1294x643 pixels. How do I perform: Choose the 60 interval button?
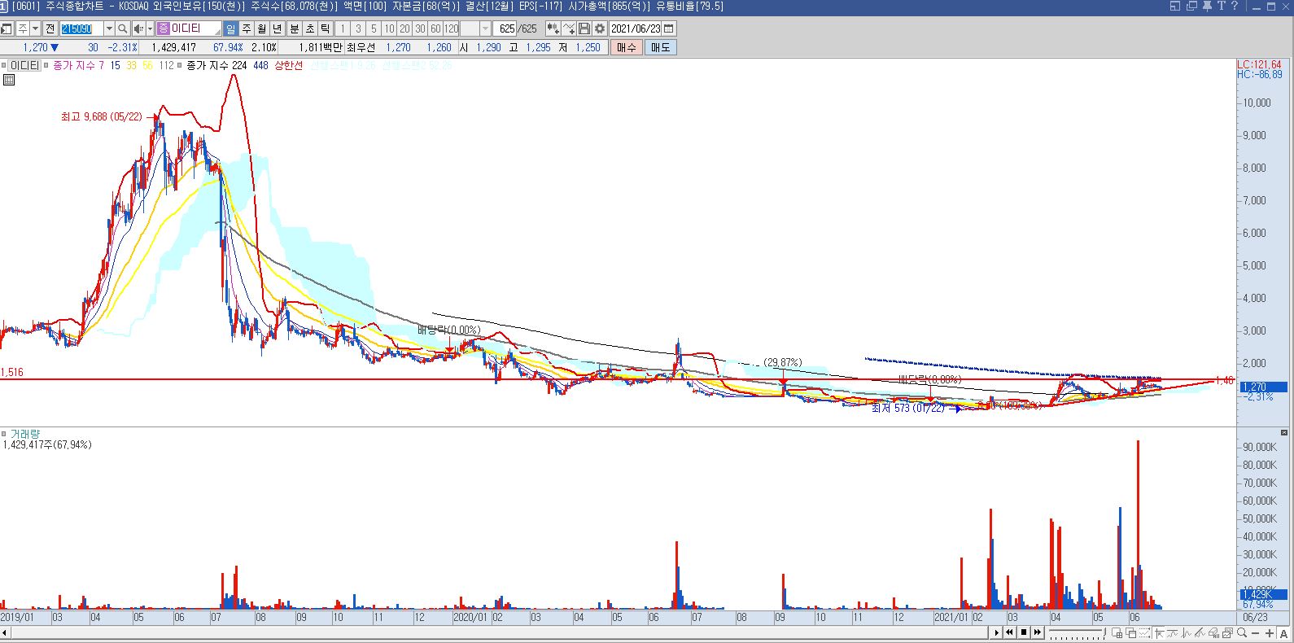click(x=436, y=28)
